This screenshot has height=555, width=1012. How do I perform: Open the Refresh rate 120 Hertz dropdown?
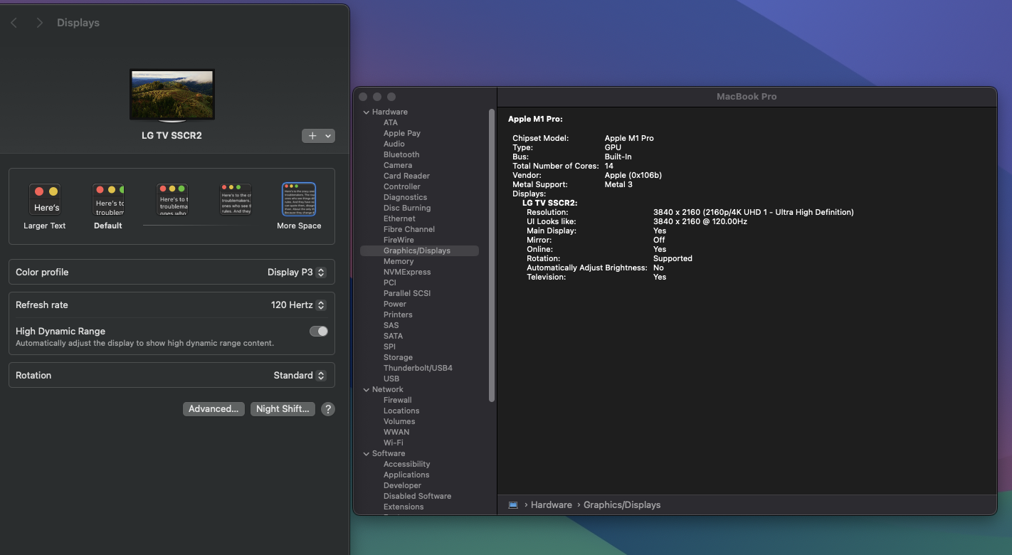[x=298, y=305]
